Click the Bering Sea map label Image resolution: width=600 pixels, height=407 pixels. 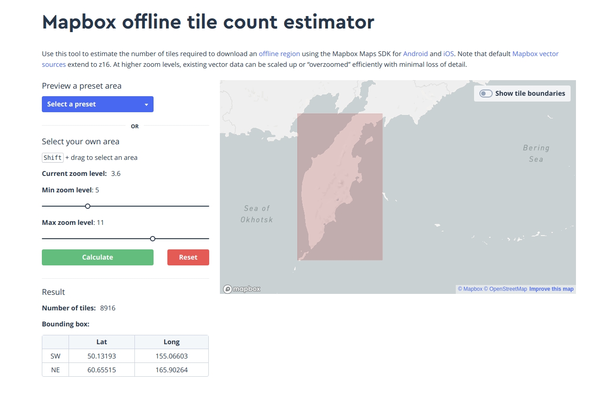point(536,153)
